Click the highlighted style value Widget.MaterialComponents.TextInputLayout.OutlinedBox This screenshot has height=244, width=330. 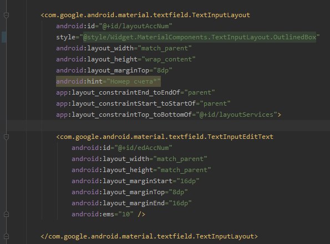pos(200,37)
